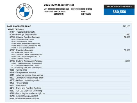
Task: Select "06U3 - Live Cockpit Pro" line
Action: 26,57
